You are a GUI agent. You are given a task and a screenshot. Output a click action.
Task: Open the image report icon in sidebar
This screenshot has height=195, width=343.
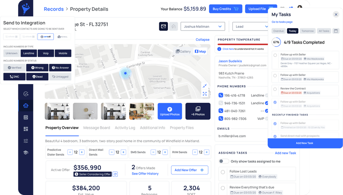pos(26,117)
